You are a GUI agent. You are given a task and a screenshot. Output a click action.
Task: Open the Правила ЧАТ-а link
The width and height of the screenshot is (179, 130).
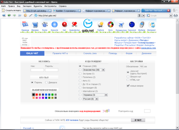60,53
